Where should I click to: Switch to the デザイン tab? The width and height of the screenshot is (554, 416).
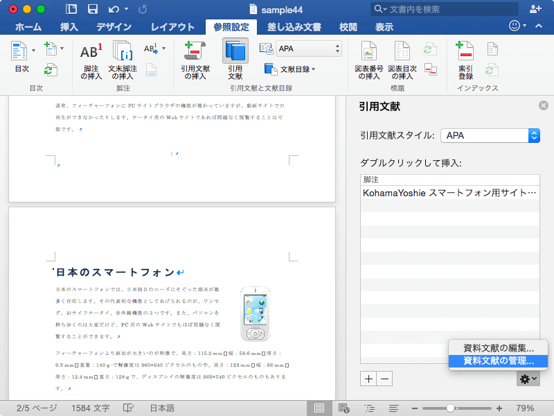(114, 27)
